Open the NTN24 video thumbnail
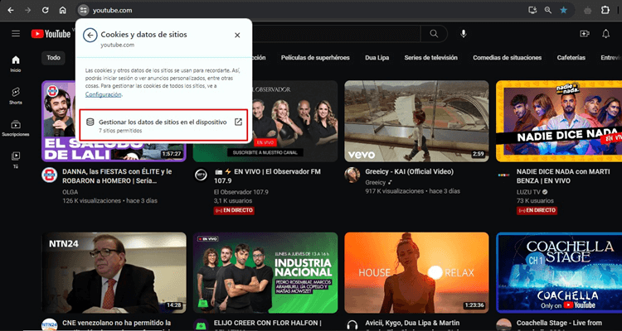The width and height of the screenshot is (622, 331). pos(114,273)
